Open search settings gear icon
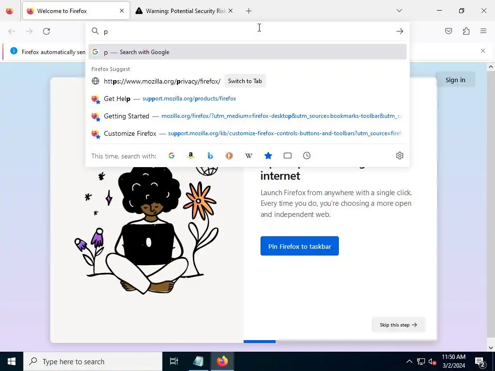Viewport: 495px width, 371px height. [400, 156]
